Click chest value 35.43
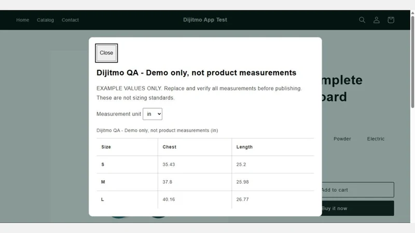Viewport: 415px width, 233px height. pyautogui.click(x=169, y=164)
